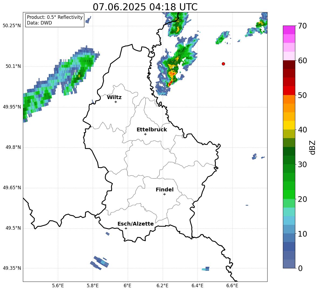Viewport: 319px width, 291px height.
Task: Select the Esch/Alzette city label
Action: point(136,224)
